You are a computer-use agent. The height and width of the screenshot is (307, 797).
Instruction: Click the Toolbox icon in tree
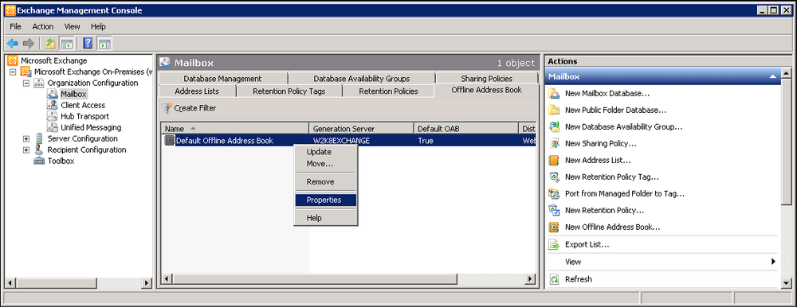tap(38, 161)
